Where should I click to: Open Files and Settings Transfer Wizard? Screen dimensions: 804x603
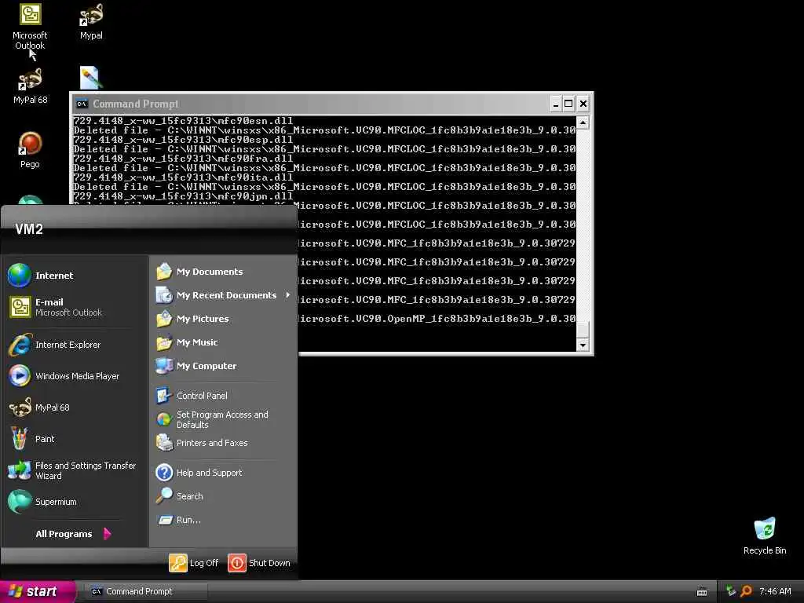(75, 471)
